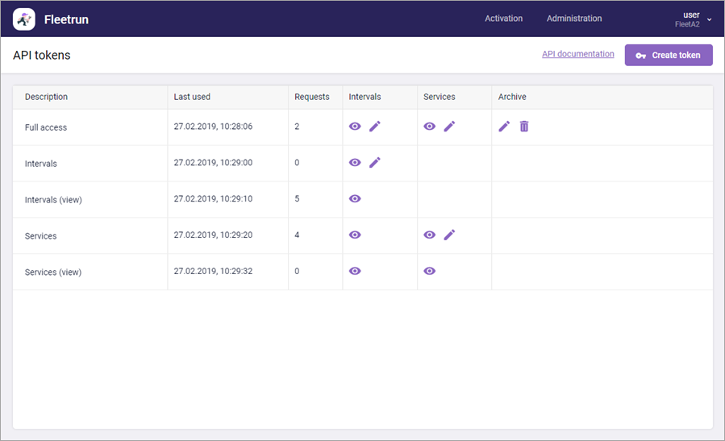
Task: Click Services edit pencil for Full access
Action: tap(449, 127)
